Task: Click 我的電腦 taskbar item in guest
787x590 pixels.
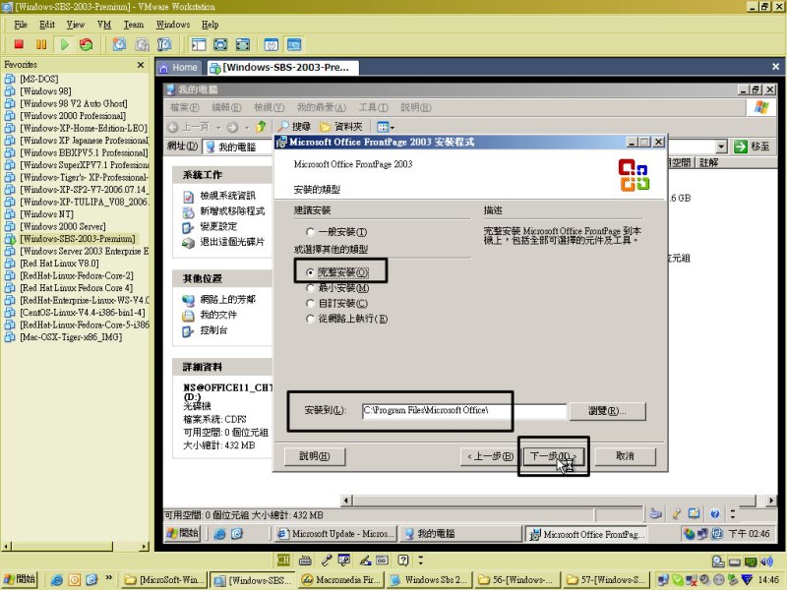Action: (x=459, y=534)
